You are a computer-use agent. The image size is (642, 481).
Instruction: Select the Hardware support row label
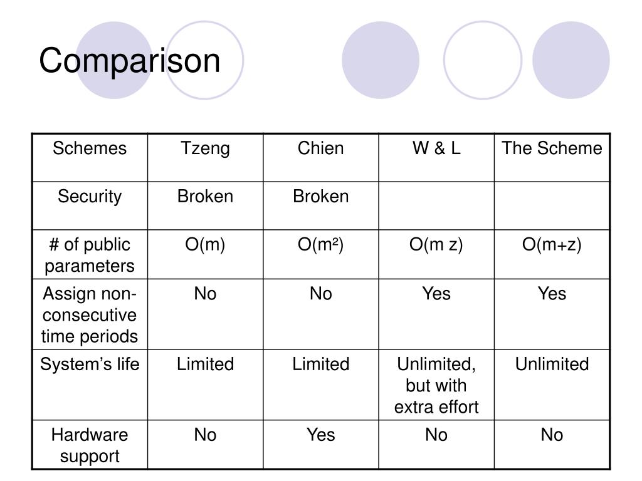tap(90, 446)
